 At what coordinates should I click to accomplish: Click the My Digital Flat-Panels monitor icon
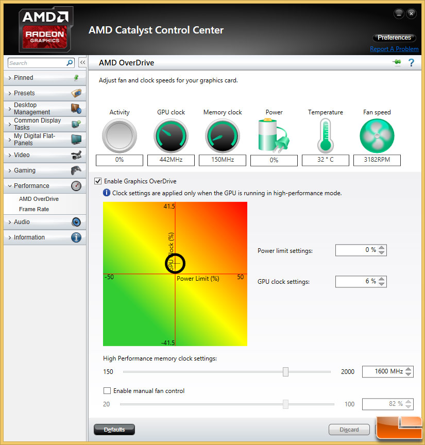[76, 140]
